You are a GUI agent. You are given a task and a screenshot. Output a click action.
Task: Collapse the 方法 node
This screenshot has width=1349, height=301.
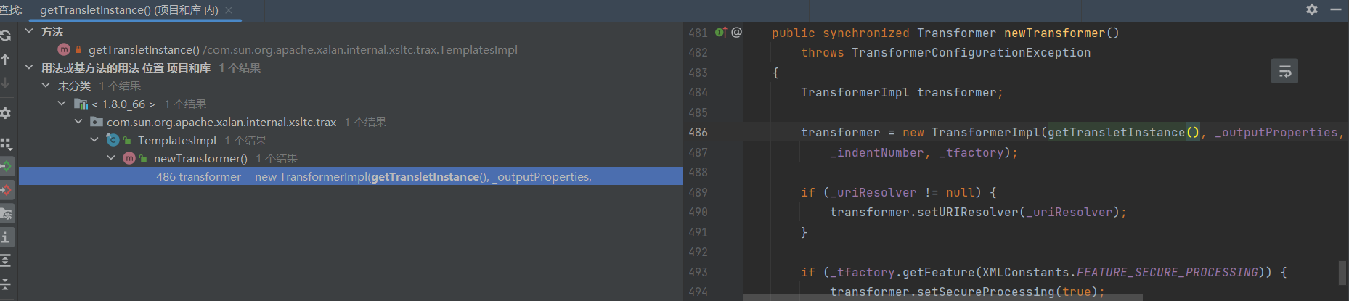tap(29, 31)
